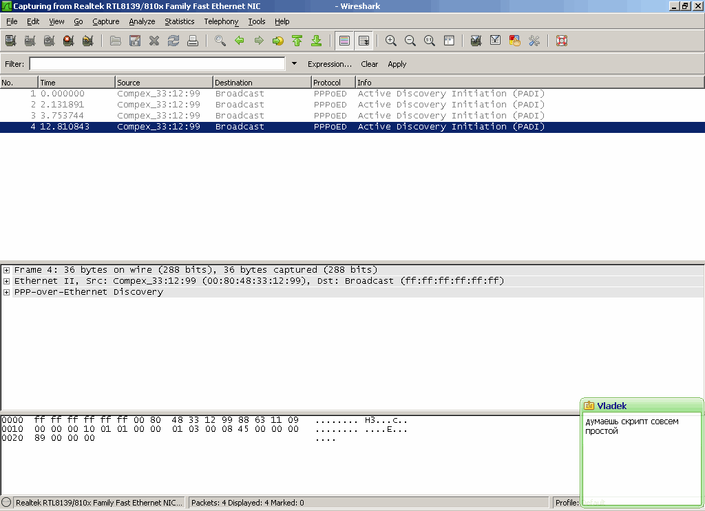Print packets using printer icon
The width and height of the screenshot is (705, 511).
click(193, 41)
